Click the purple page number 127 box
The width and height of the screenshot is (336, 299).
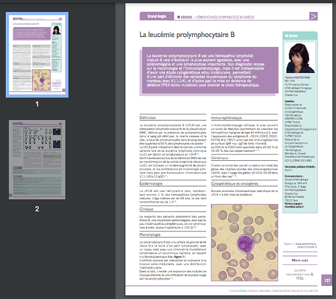click(x=327, y=280)
